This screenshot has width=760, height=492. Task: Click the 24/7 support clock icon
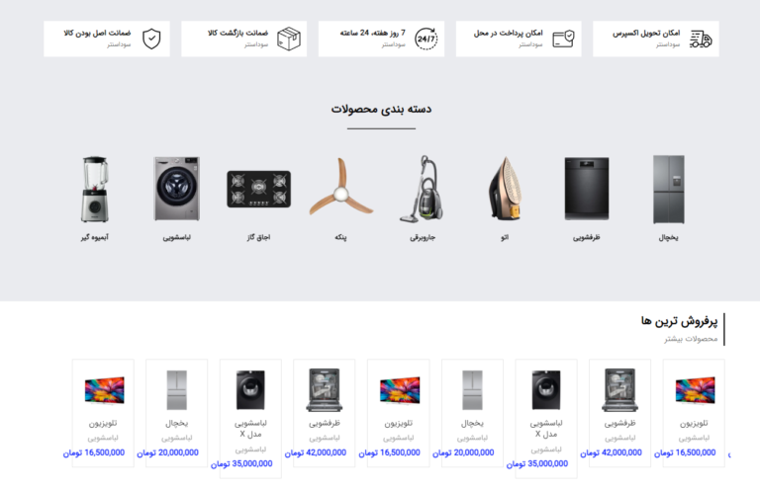[x=427, y=39]
